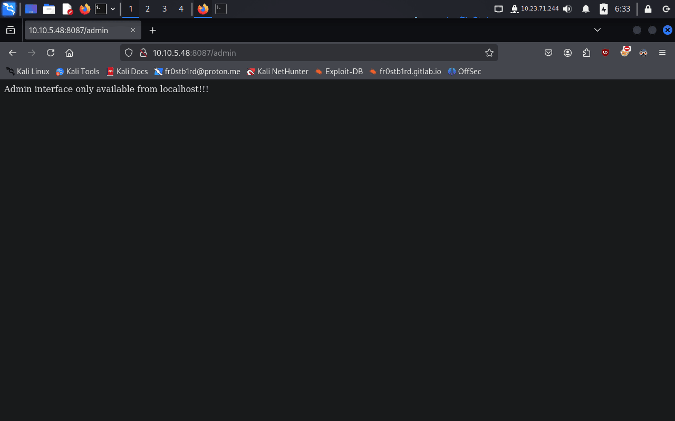Mute the system volume speaker icon
Viewport: 675px width, 421px height.
[x=567, y=9]
